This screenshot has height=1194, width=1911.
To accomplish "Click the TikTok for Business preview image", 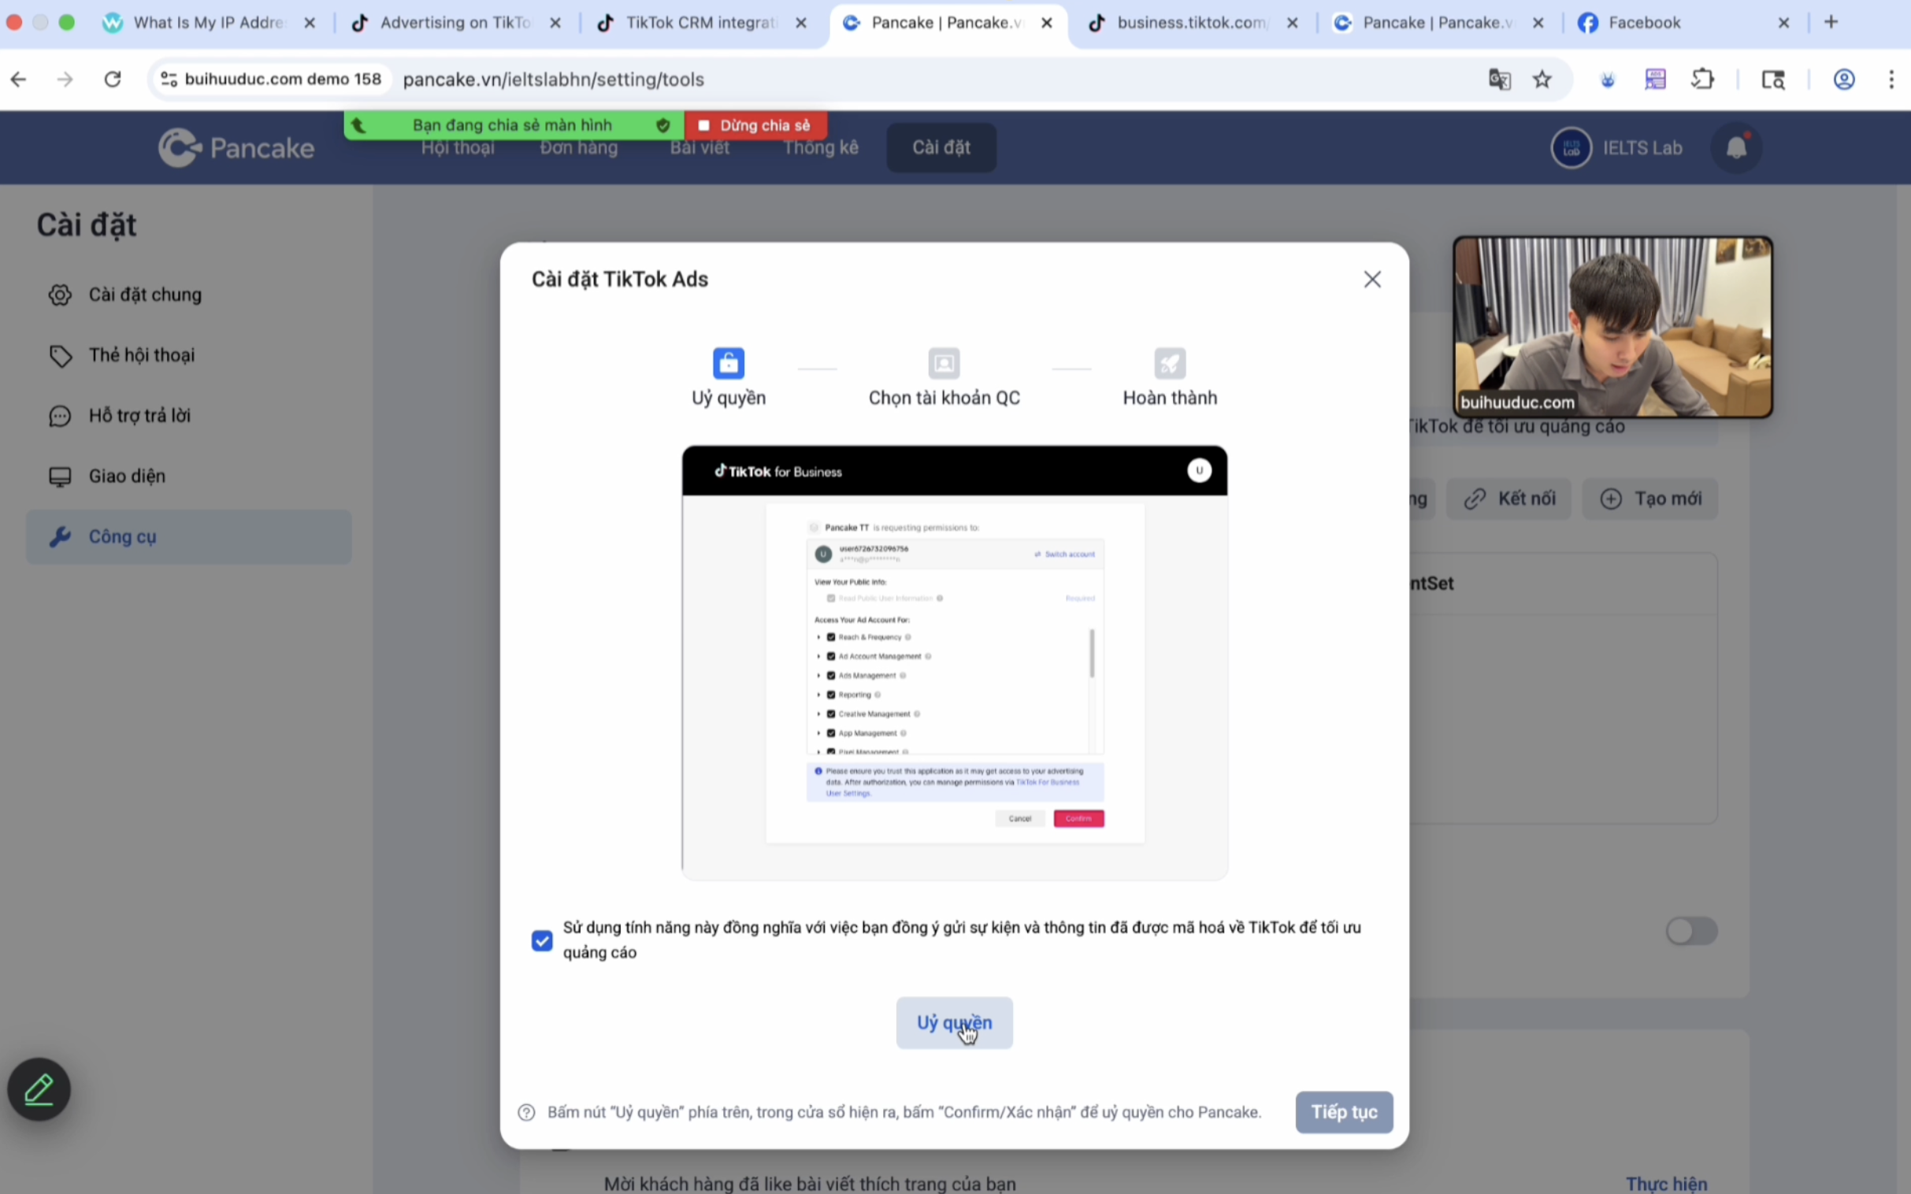I will 954,662.
